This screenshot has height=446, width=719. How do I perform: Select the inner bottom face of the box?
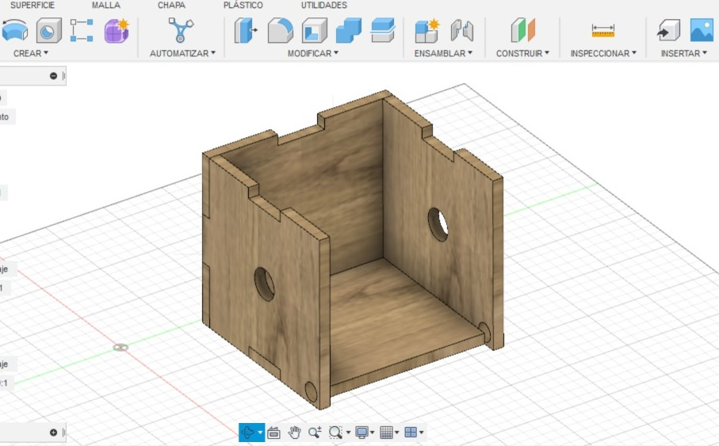pyautogui.click(x=394, y=316)
